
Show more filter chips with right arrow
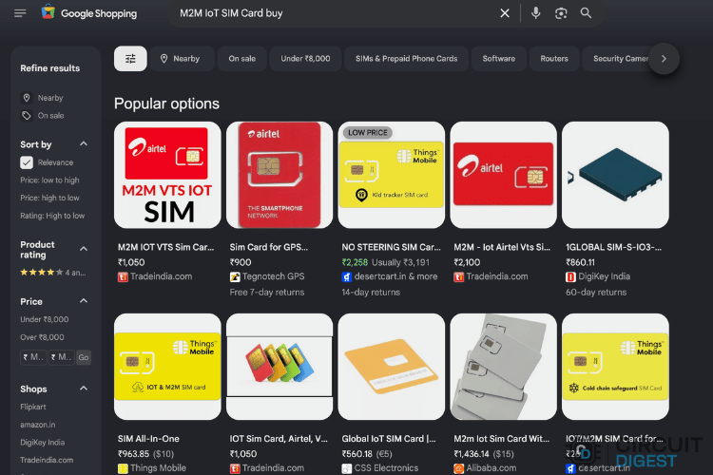[664, 59]
